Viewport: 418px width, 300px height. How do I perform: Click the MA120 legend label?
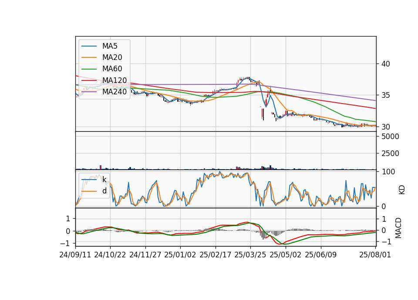(x=115, y=80)
